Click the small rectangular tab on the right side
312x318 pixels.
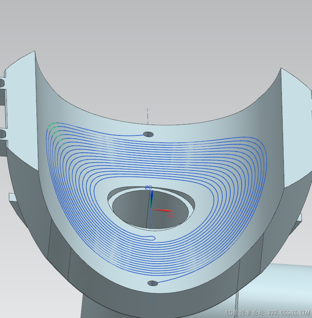pyautogui.click(x=300, y=217)
